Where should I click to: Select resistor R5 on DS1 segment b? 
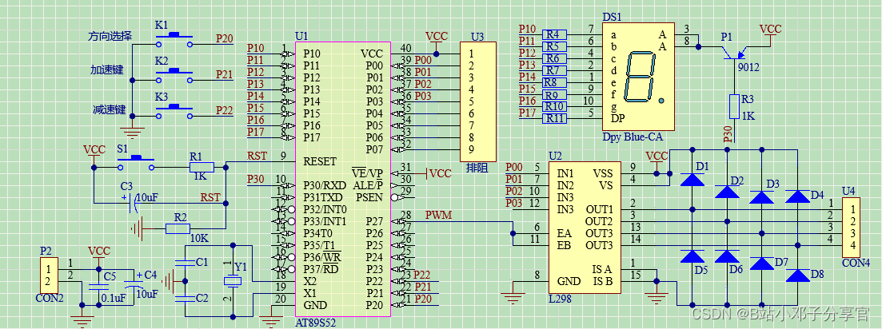coord(555,46)
